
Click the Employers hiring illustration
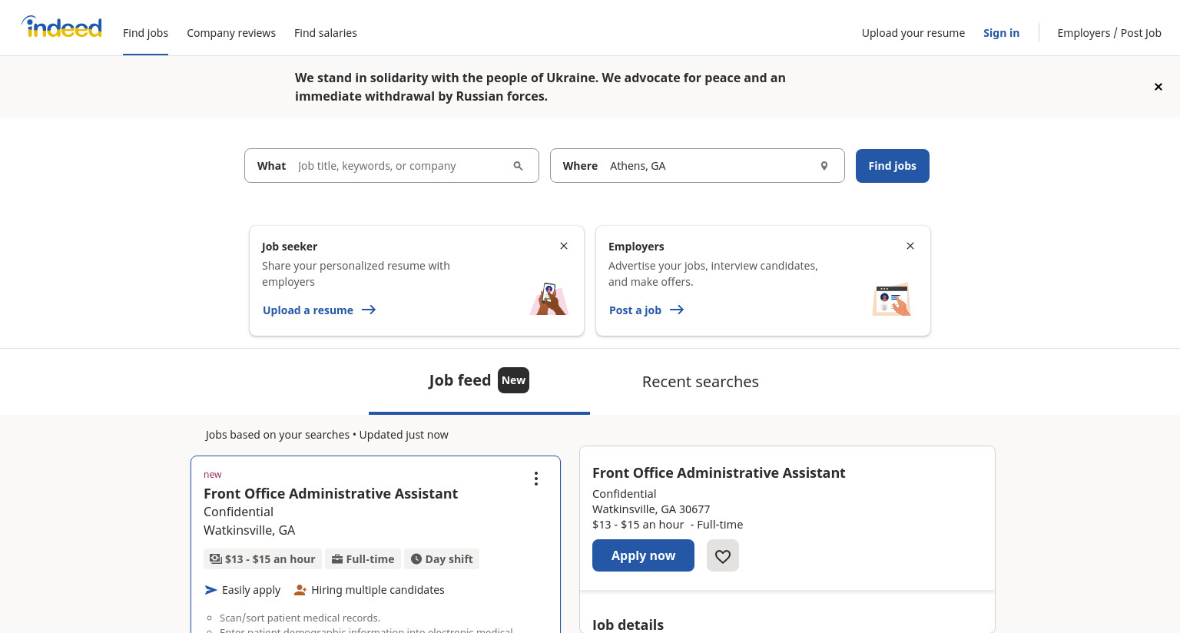coord(892,300)
